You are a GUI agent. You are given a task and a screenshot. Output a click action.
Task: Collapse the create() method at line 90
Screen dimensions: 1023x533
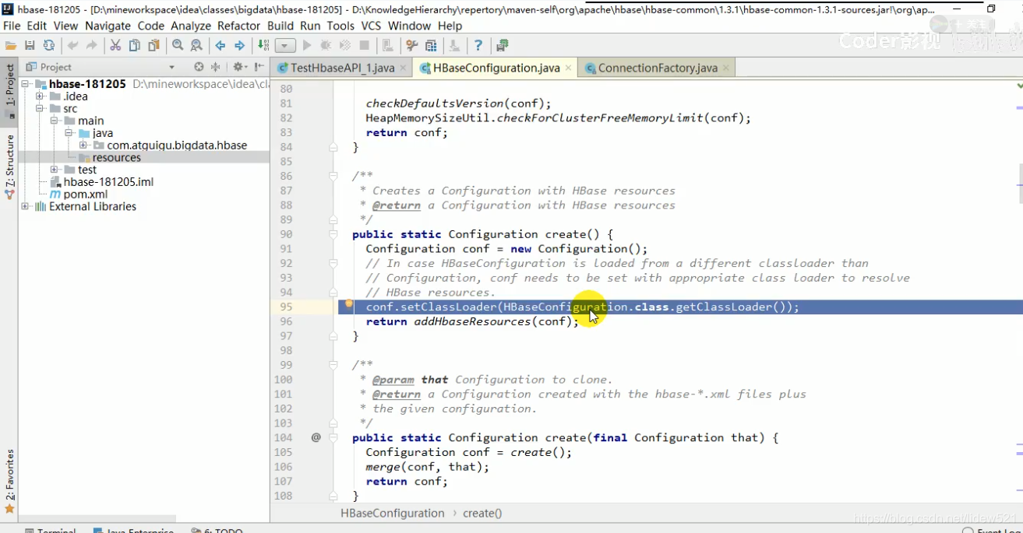(333, 234)
